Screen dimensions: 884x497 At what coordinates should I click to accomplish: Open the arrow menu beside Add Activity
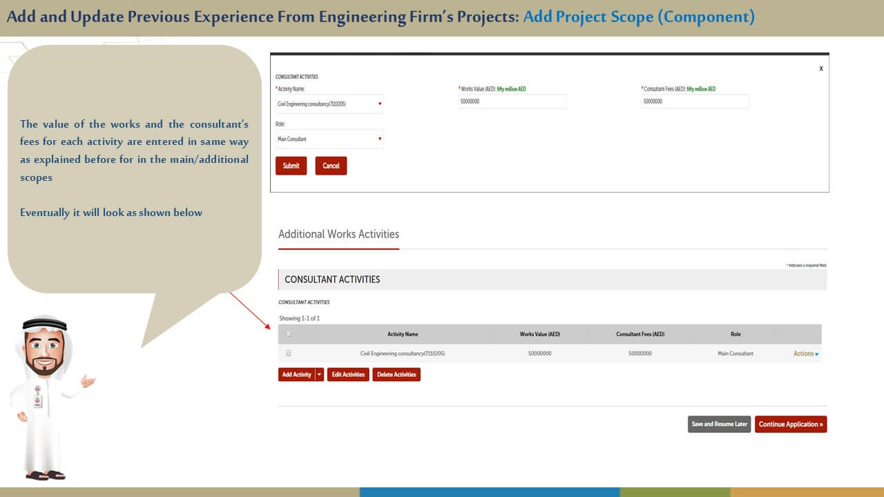319,375
